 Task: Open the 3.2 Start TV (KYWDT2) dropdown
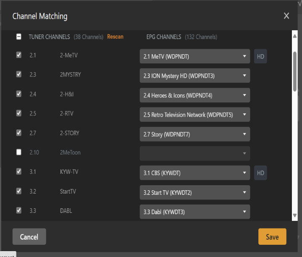click(x=195, y=192)
